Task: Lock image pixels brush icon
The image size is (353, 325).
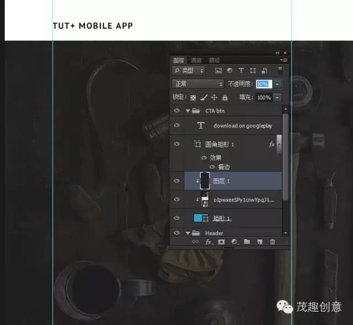Action: 204,98
